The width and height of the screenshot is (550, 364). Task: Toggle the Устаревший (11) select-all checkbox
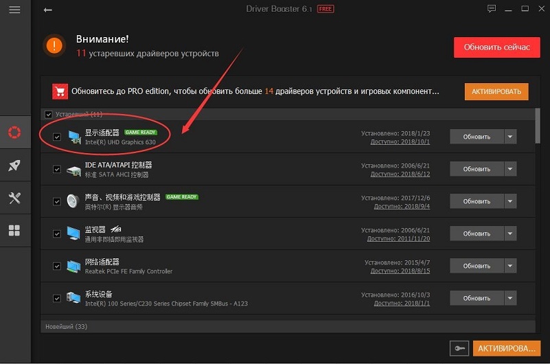coord(48,114)
